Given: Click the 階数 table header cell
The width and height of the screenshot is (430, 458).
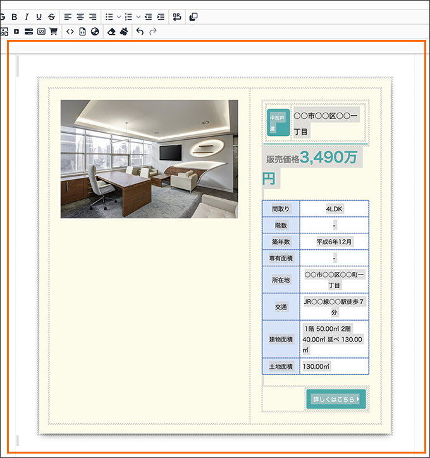Looking at the screenshot, I should pos(281,225).
